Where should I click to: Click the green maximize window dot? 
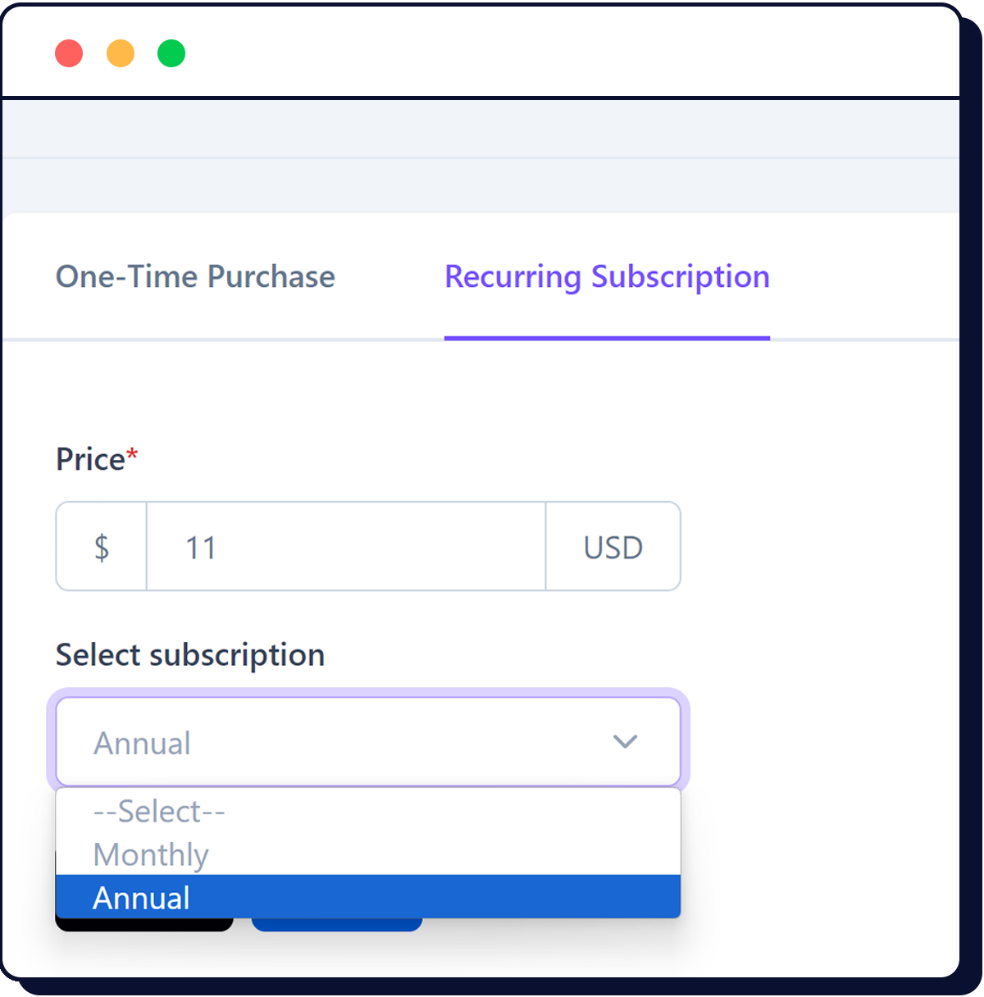click(x=171, y=53)
